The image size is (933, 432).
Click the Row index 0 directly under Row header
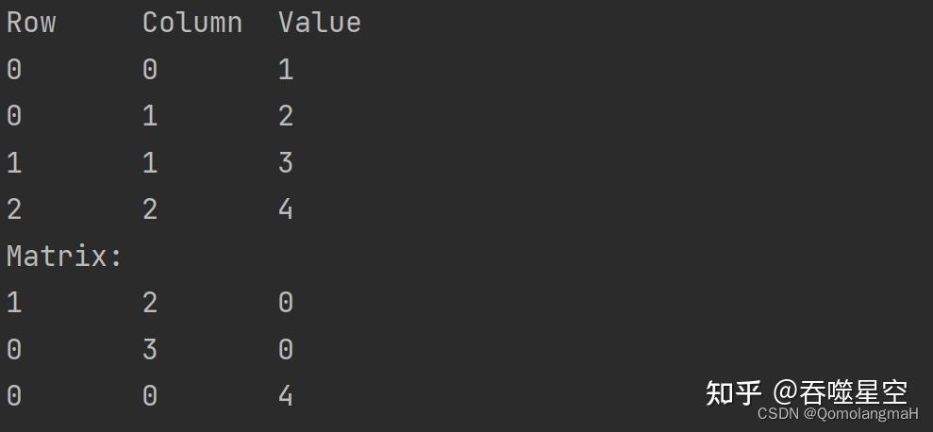pos(14,69)
